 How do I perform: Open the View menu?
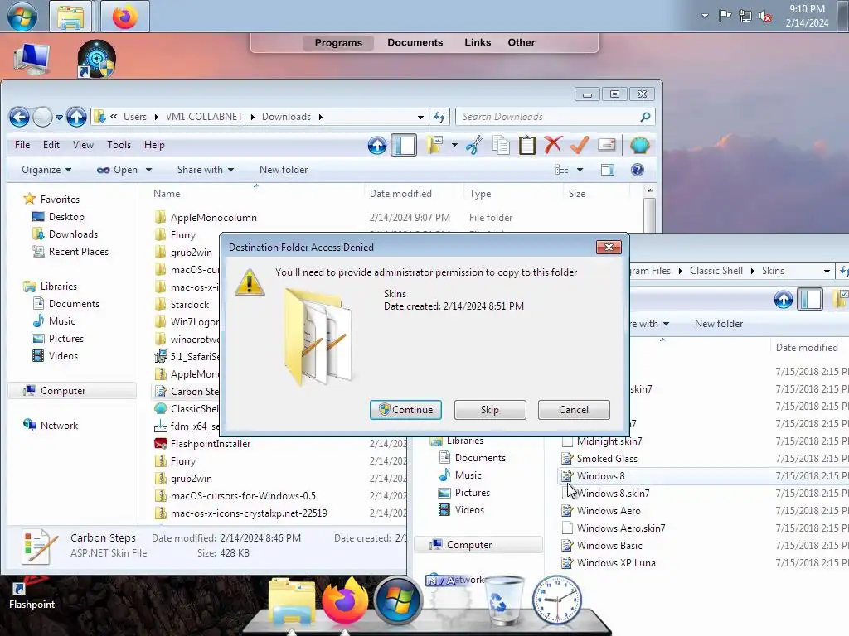pos(84,145)
